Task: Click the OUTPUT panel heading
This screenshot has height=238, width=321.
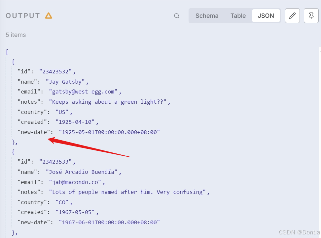Action: click(x=23, y=16)
